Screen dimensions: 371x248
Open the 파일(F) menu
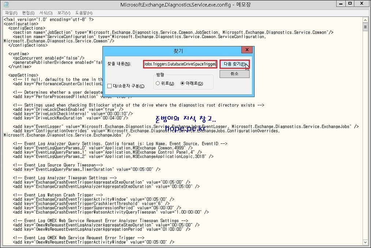coord(11,13)
